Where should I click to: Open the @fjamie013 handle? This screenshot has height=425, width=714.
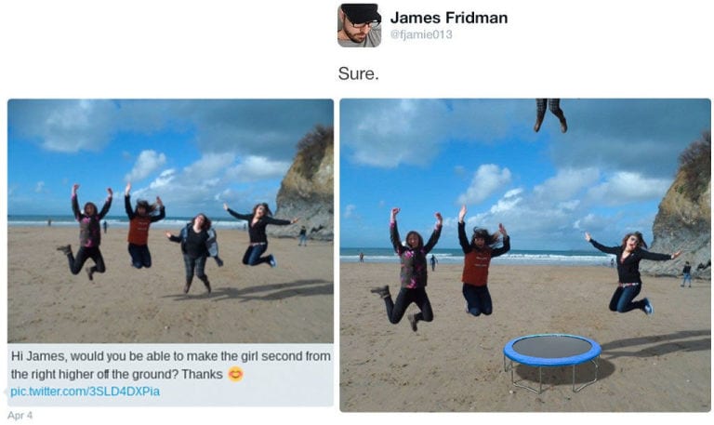[x=421, y=34]
